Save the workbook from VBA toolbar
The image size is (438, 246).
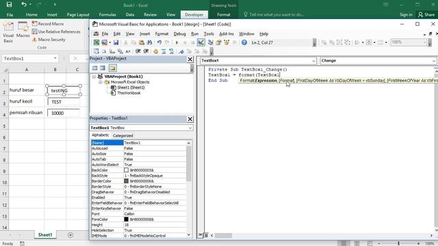point(116,42)
